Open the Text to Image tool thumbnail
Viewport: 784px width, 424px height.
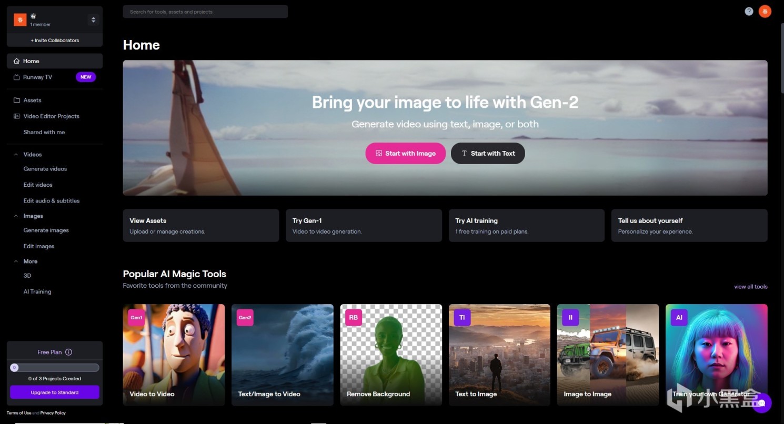click(499, 355)
